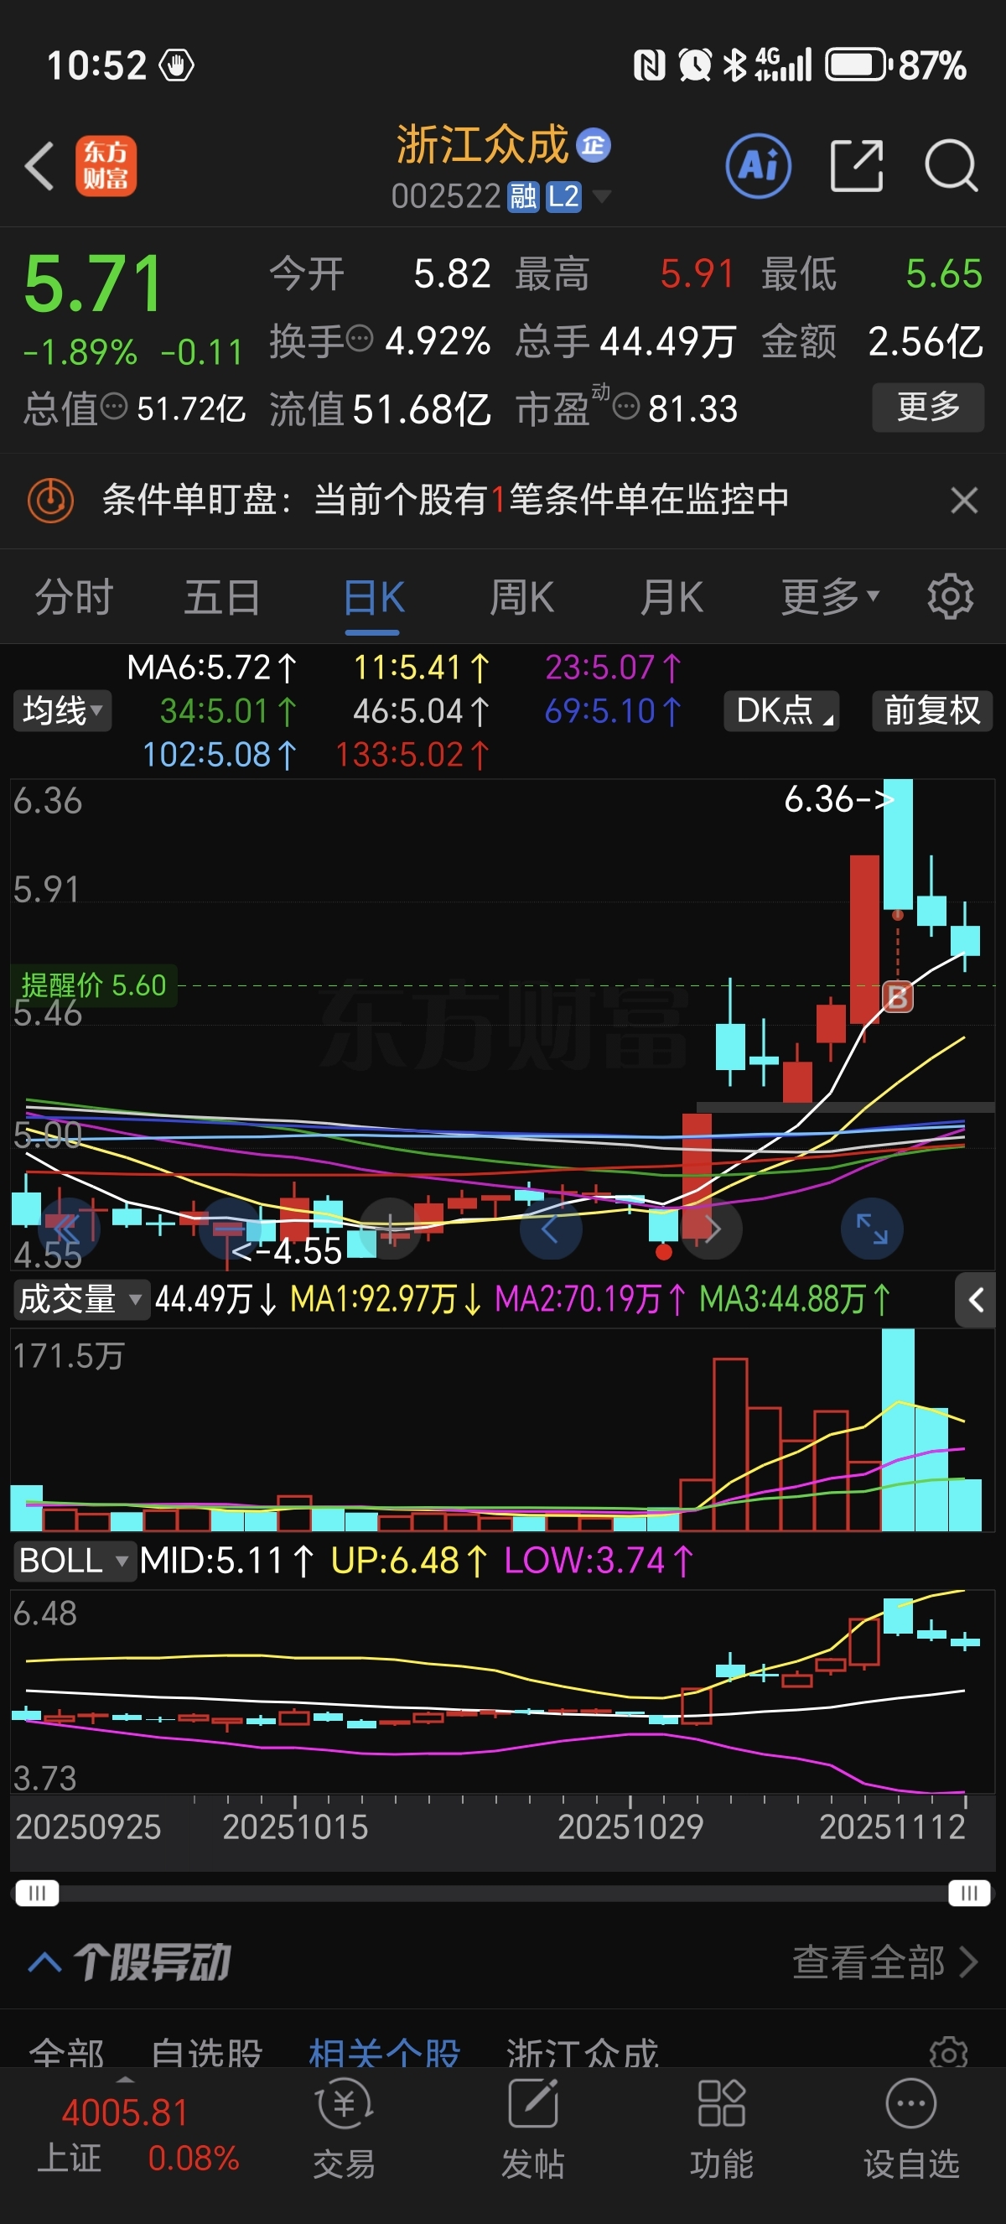Tap the left range slider handle

pos(37,1894)
